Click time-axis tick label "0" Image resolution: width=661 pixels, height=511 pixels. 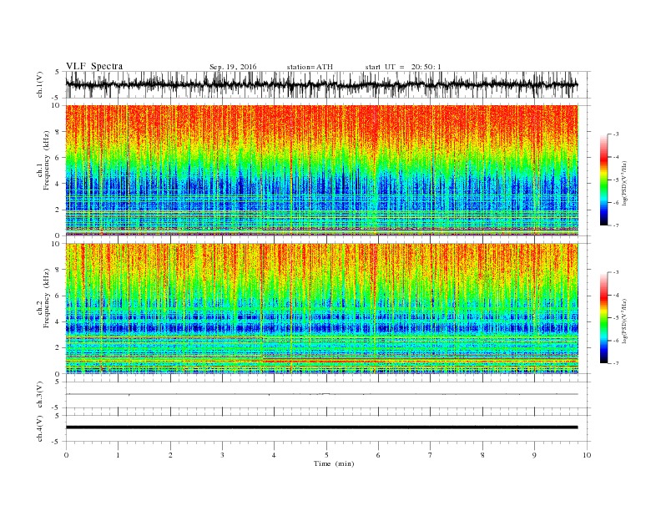[66, 455]
